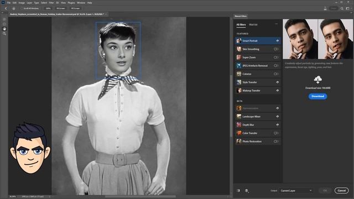Click the back arrow in options bar
Screen dimensions: 354x199
(6, 8)
